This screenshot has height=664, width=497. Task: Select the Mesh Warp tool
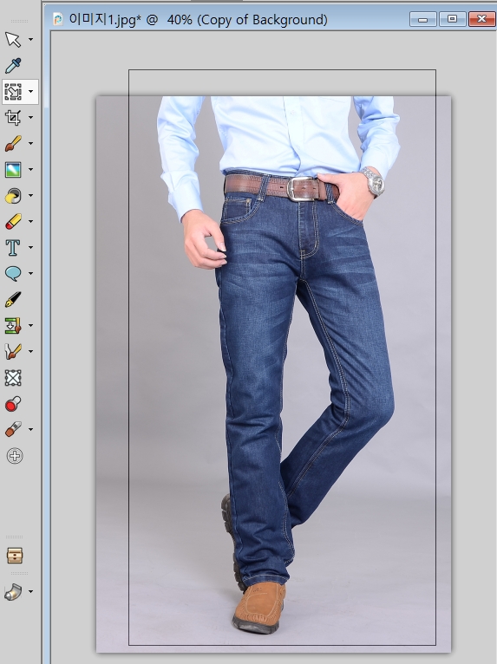click(x=13, y=378)
